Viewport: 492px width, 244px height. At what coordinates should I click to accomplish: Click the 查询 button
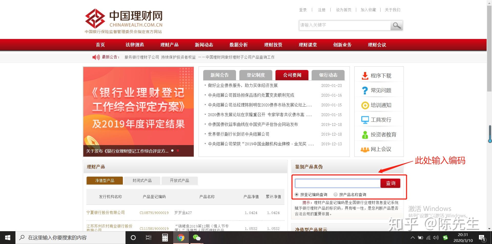391,183
